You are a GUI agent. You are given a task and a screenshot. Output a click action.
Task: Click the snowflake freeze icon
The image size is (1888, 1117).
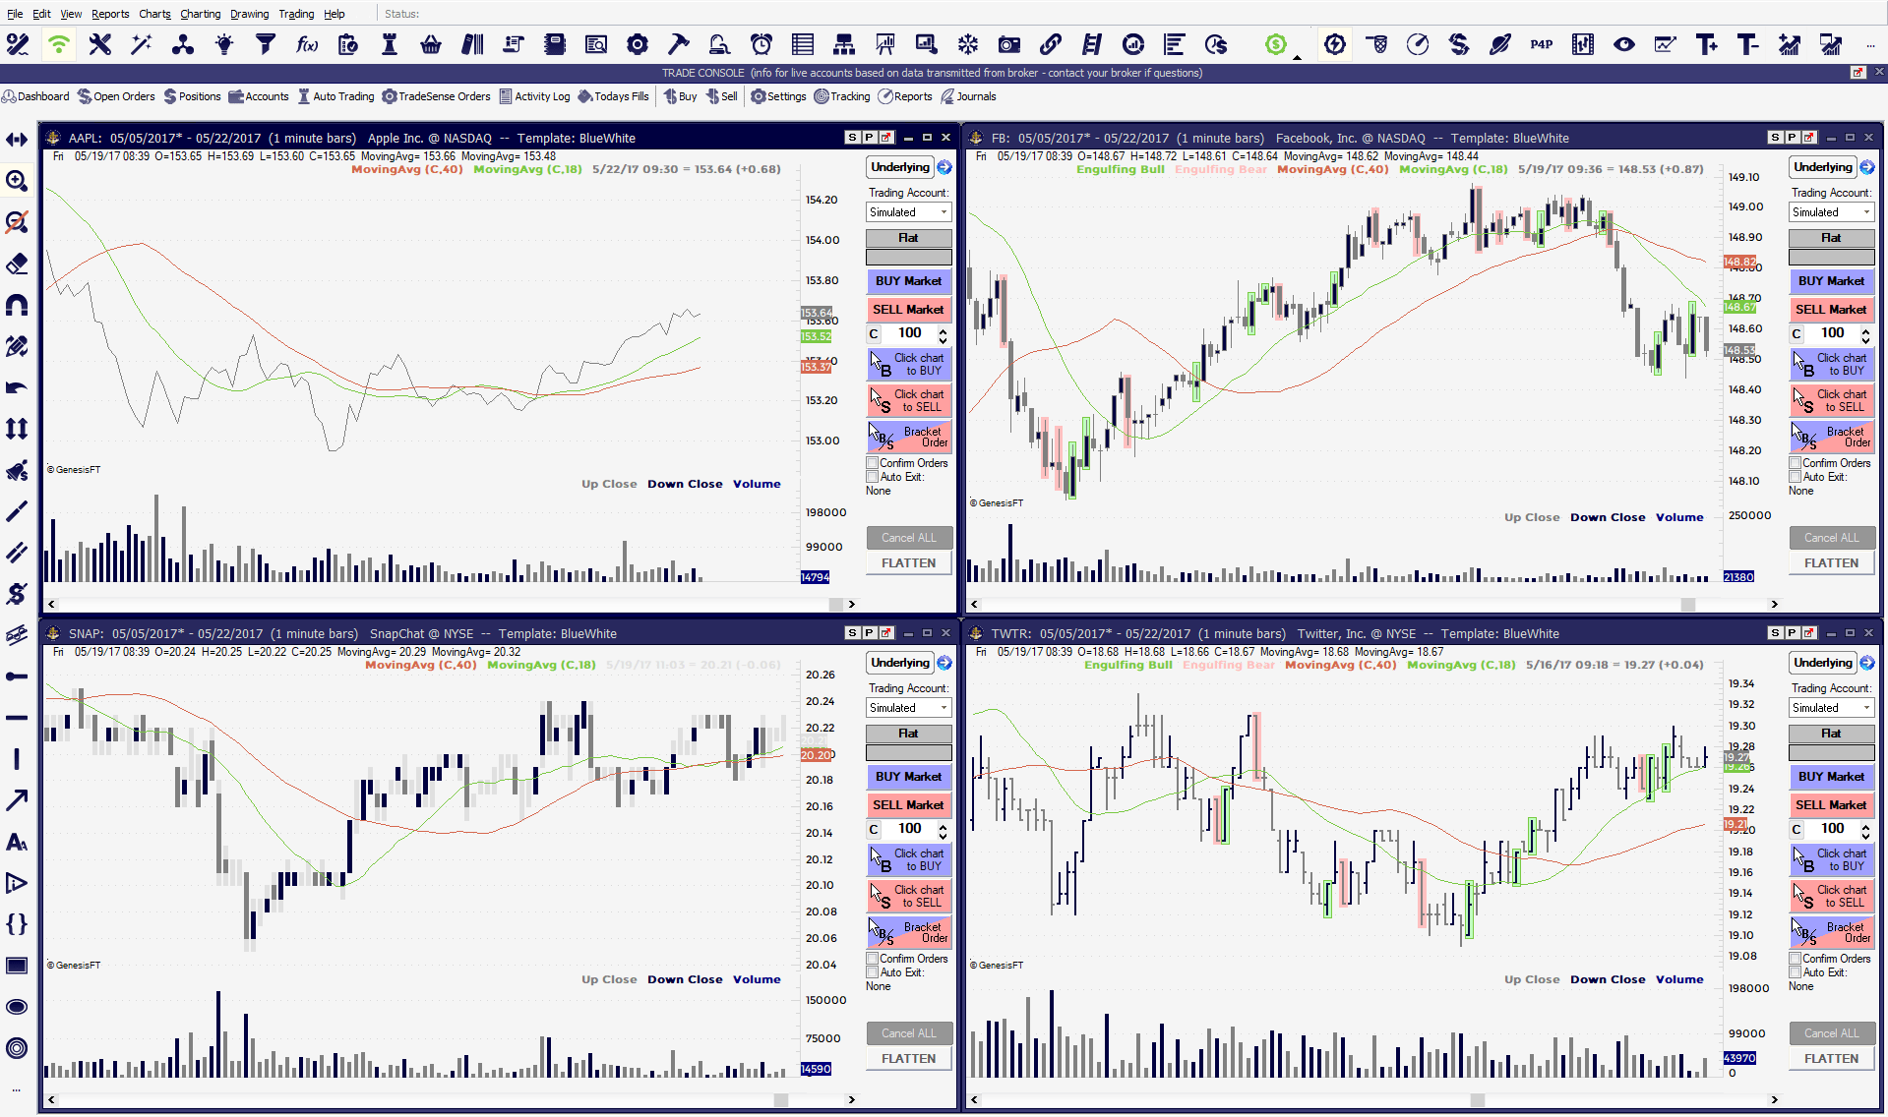tap(968, 44)
